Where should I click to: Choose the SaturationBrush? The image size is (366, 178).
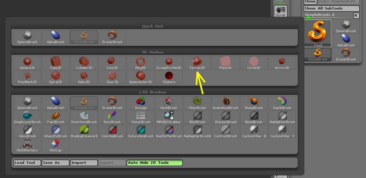click(141, 132)
